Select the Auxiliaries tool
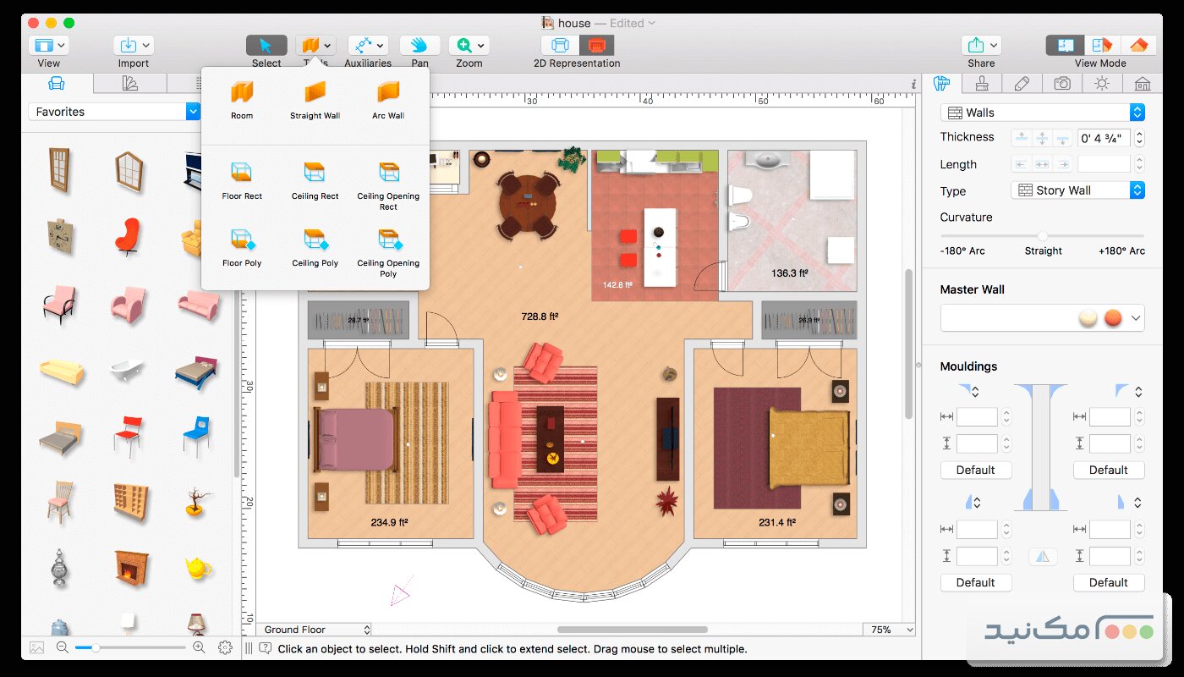Viewport: 1184px width, 677px height. [x=363, y=47]
